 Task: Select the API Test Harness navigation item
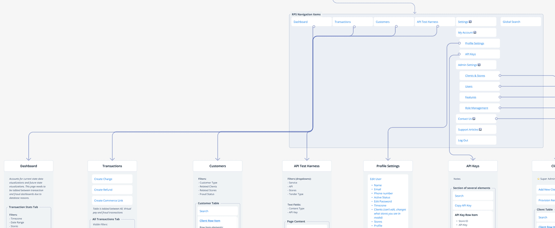[x=435, y=22]
